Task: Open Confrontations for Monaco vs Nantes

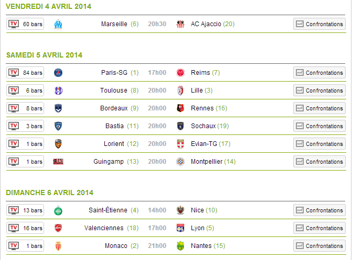Action: pos(319,246)
